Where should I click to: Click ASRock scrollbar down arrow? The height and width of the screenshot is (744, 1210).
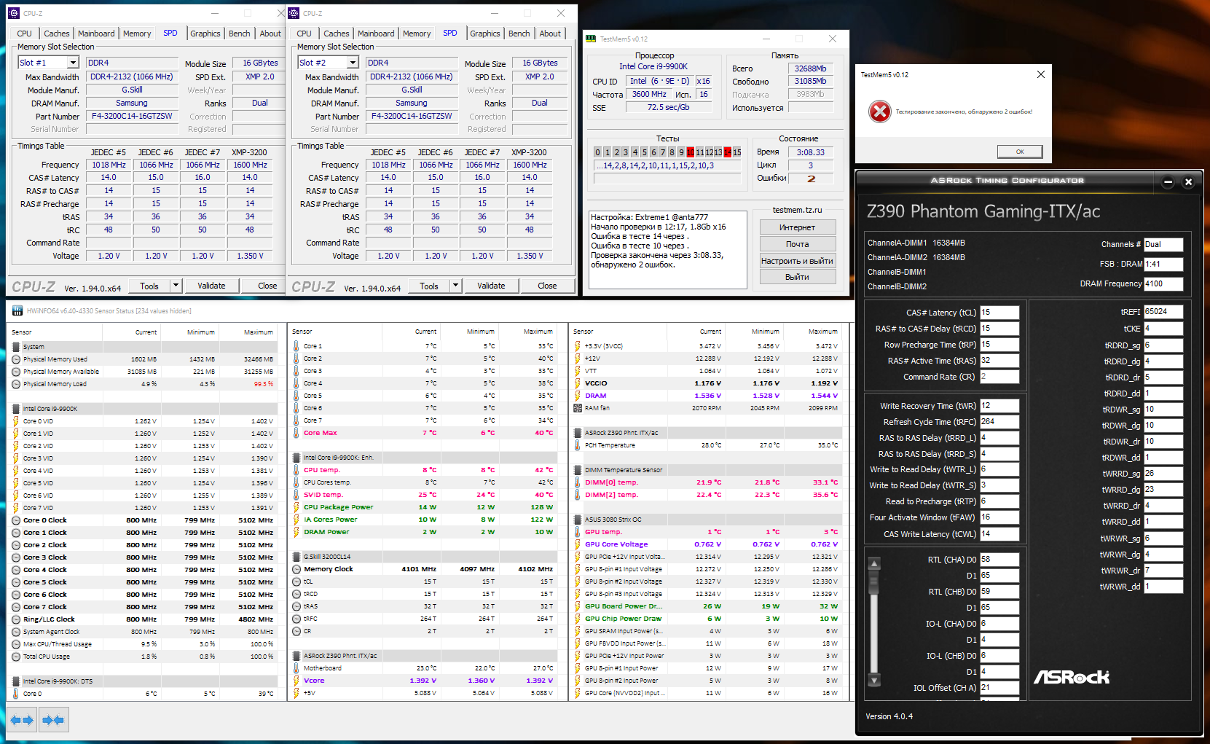(874, 680)
